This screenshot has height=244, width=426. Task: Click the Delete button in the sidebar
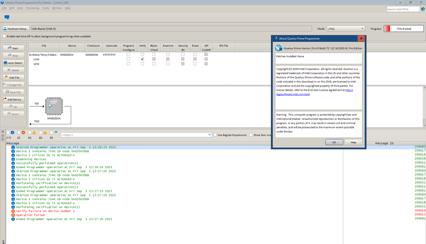(14, 70)
